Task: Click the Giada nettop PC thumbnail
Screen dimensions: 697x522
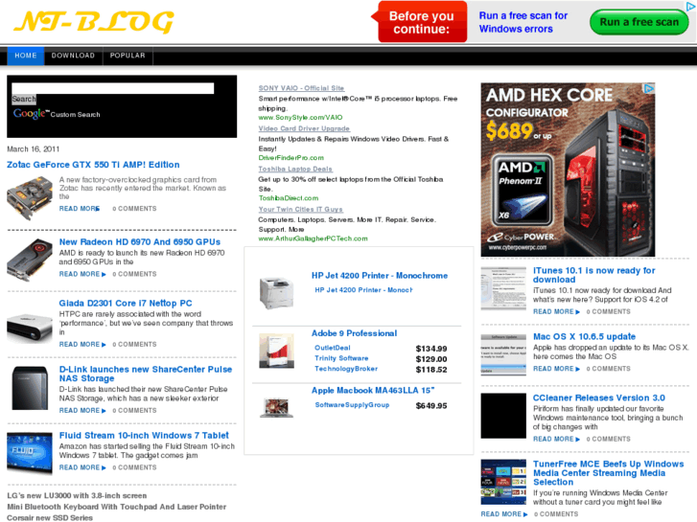Action: coord(30,329)
